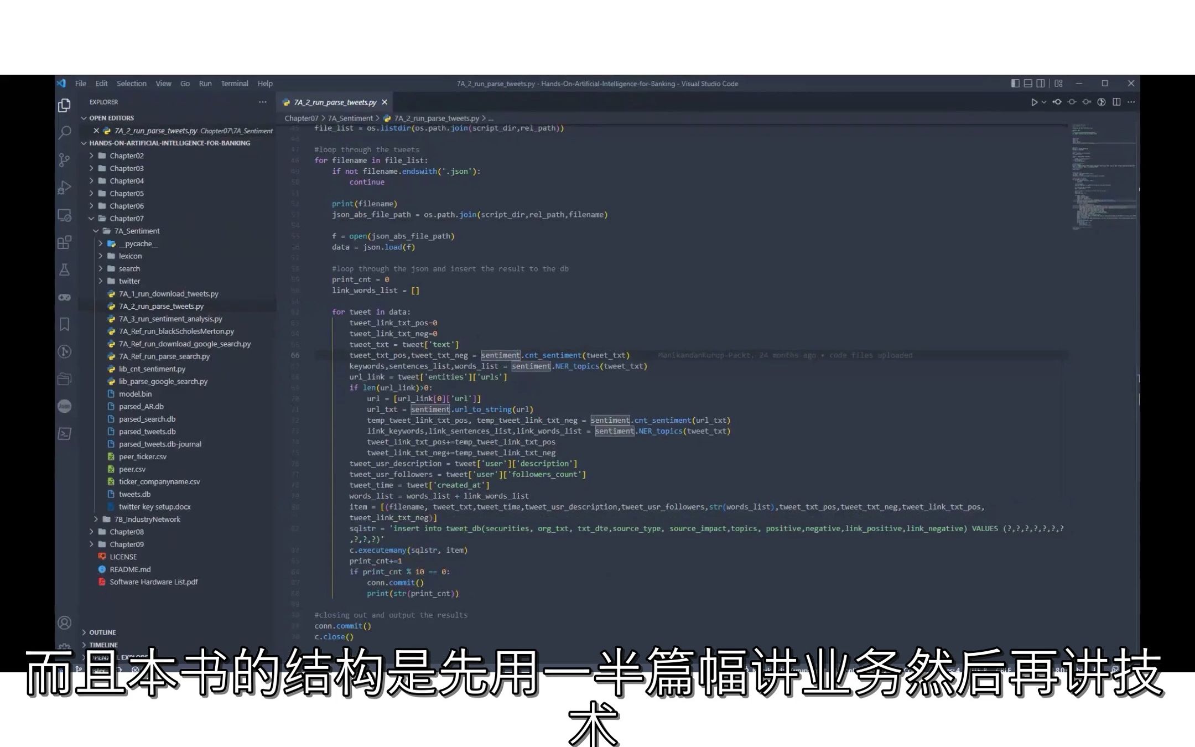Screen dimensions: 1195x747
Task: Open the Selection menu
Action: tap(131, 84)
